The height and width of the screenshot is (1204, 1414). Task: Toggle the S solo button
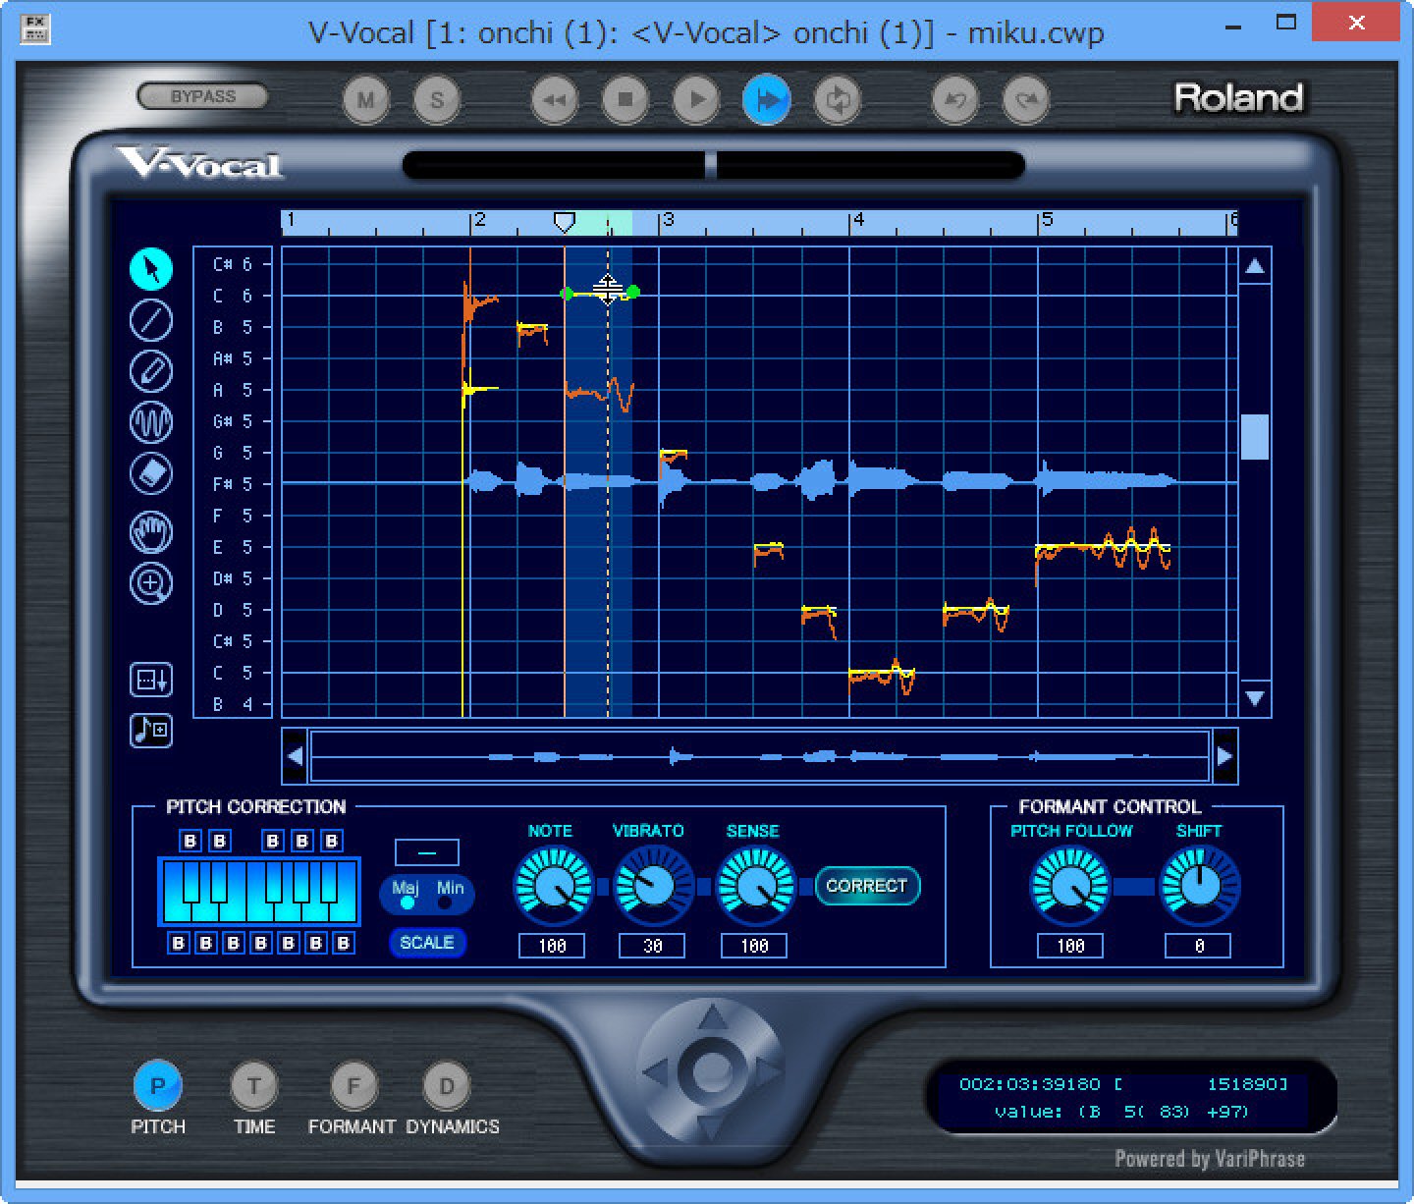click(x=437, y=100)
